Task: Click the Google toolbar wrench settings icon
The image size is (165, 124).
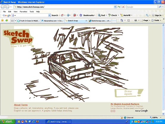Action: (x=147, y=15)
